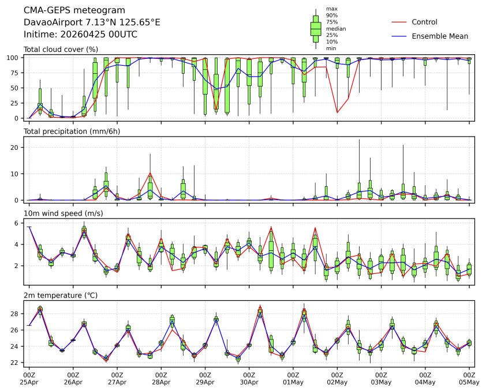The image size is (486, 392).
Task: Click the red Control legend line
Action: [399, 22]
